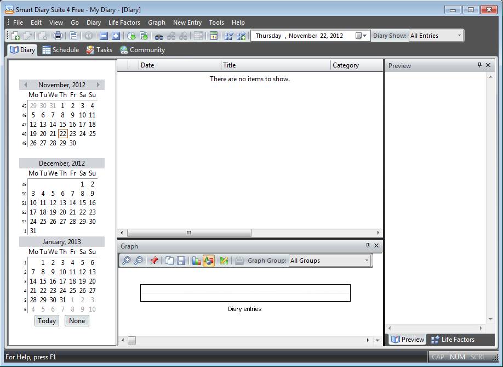Select the bar chart graph type

click(x=196, y=261)
